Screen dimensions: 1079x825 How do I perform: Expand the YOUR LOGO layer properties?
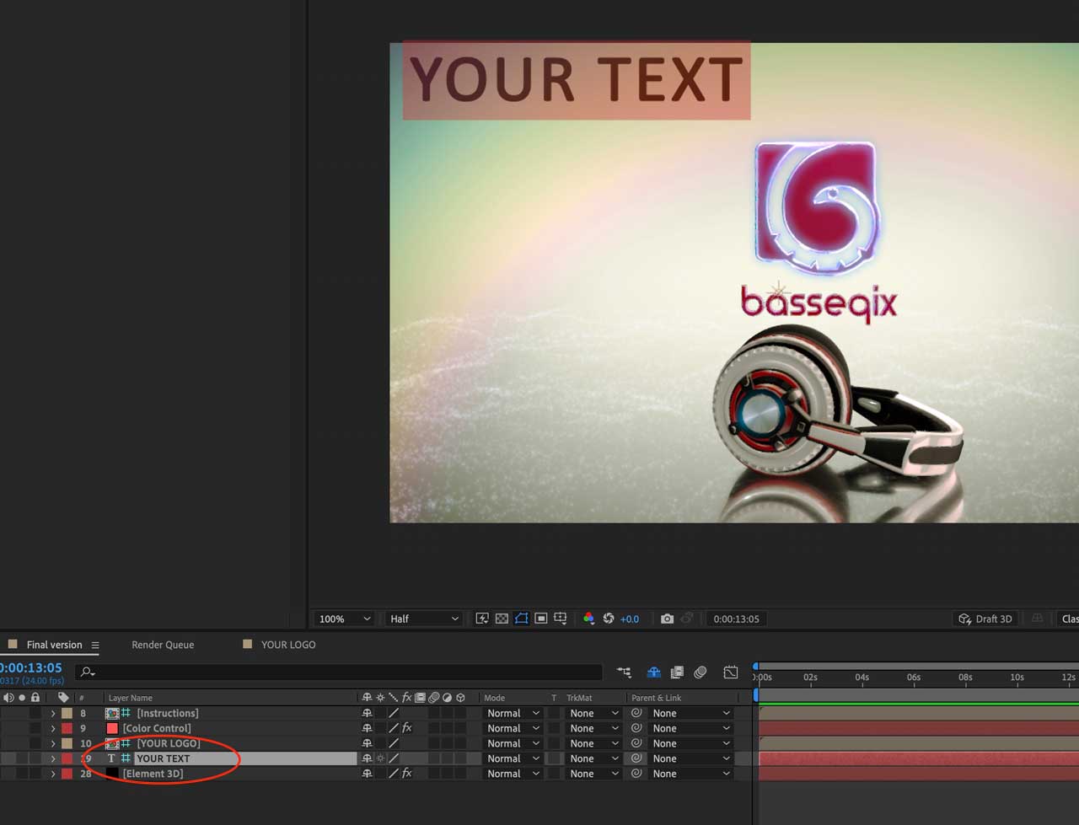pyautogui.click(x=53, y=743)
